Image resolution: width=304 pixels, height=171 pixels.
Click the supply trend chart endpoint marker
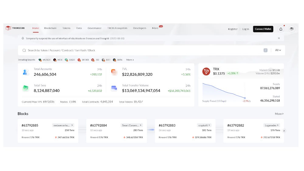245,98
